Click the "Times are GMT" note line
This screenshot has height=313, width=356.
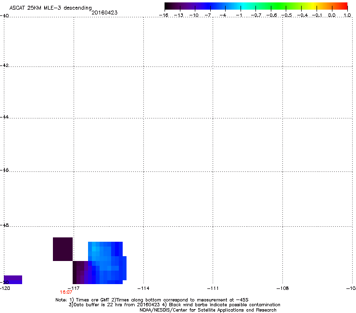(152, 300)
